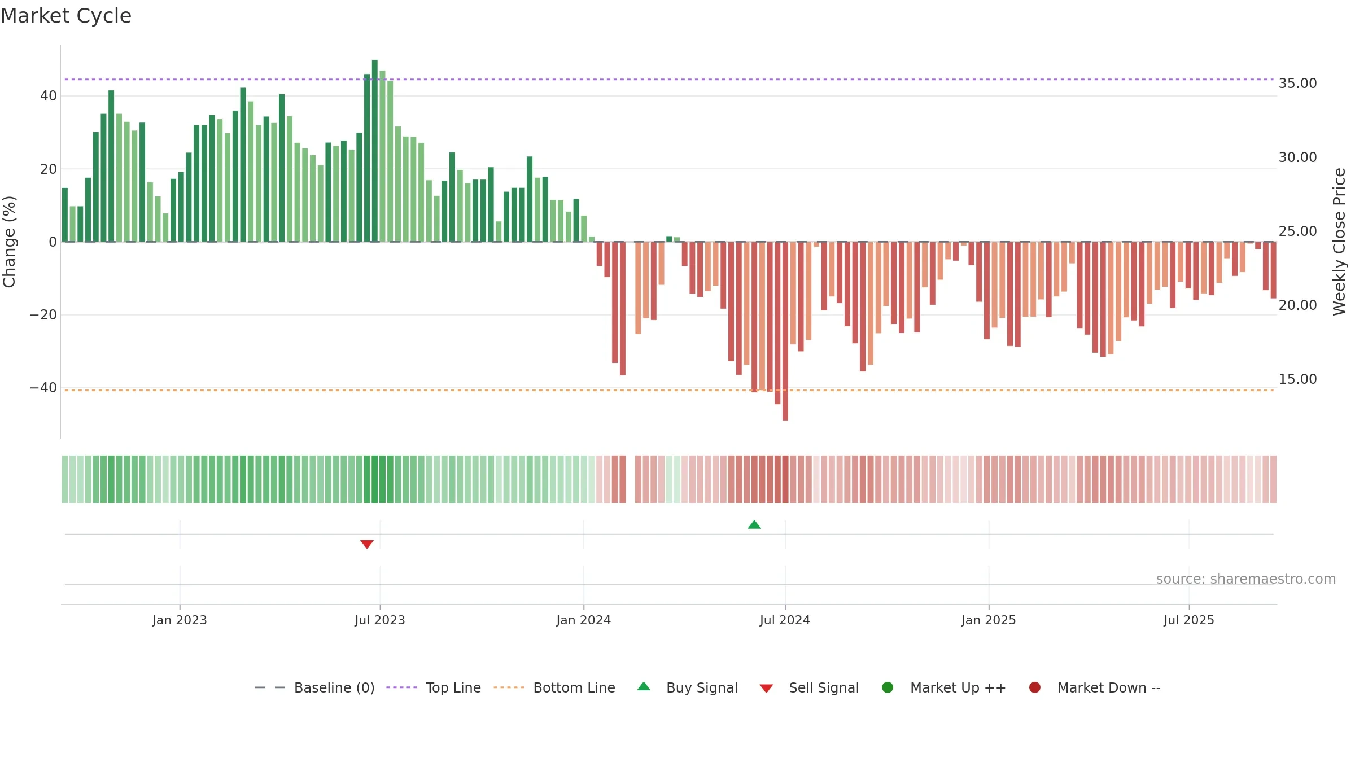Click the green Buy Signal legend triangle icon
Viewport: 1355px width, 762px height.
click(x=644, y=686)
